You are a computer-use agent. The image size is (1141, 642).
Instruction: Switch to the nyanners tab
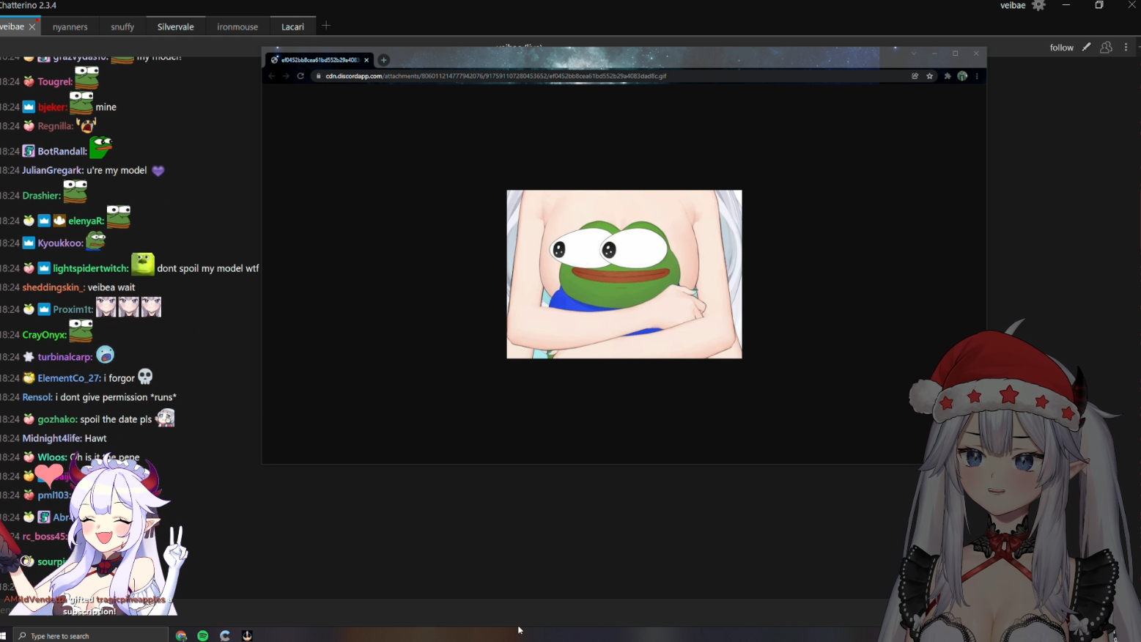[70, 26]
